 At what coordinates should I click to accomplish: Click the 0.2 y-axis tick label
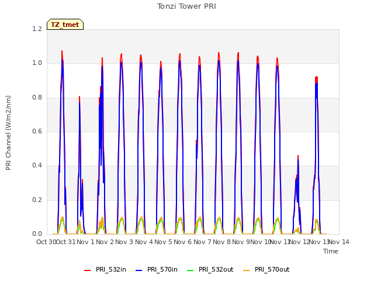37,200
